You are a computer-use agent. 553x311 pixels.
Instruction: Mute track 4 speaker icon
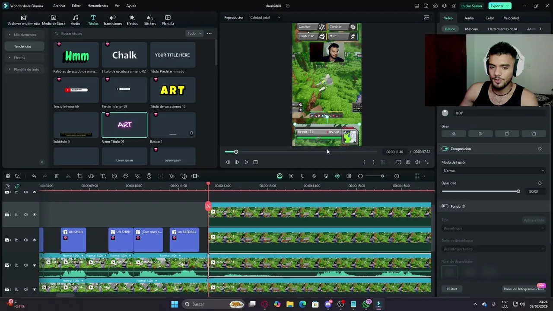point(25,240)
